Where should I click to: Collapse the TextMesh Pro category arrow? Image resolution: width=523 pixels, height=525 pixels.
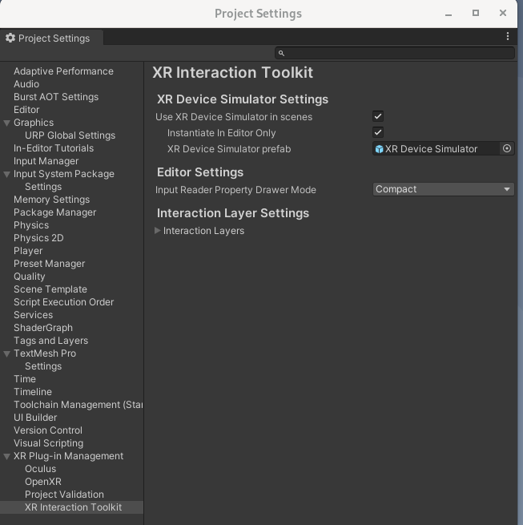[x=7, y=353]
